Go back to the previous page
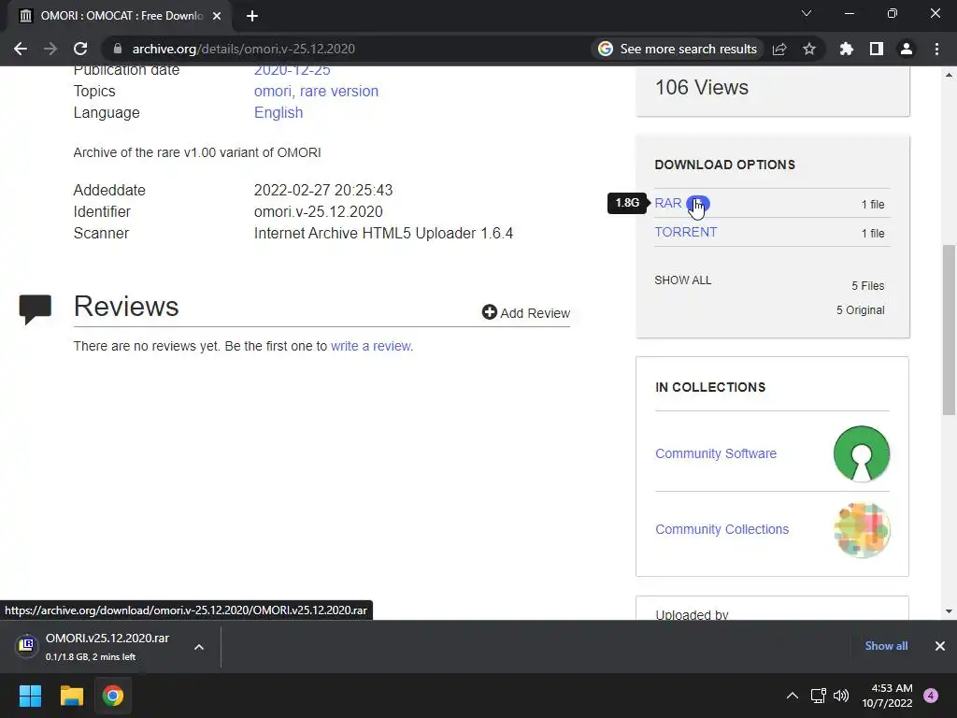 tap(21, 49)
